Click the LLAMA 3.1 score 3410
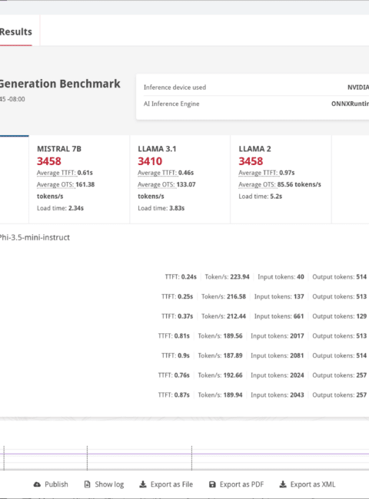369x499 pixels. pyautogui.click(x=150, y=161)
